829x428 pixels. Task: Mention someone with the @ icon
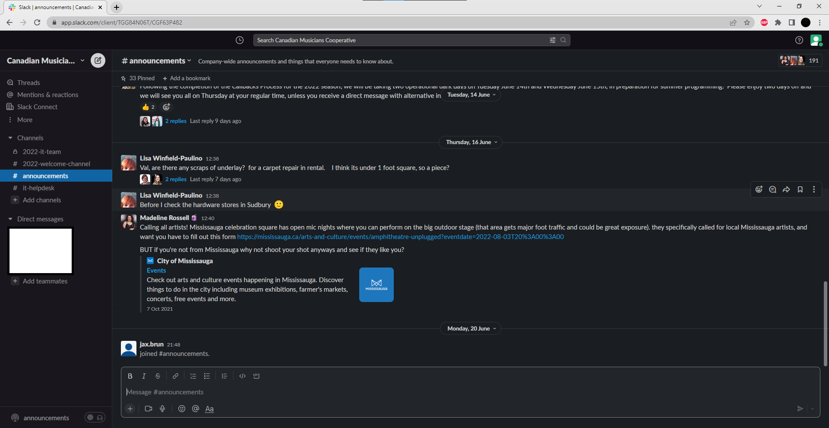coord(196,409)
